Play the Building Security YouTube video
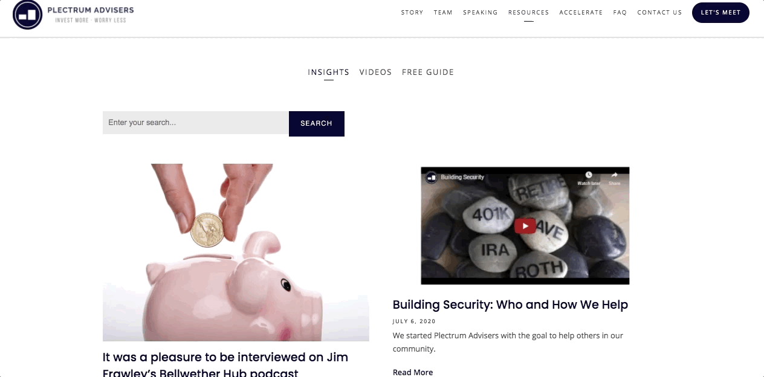 [x=525, y=226]
